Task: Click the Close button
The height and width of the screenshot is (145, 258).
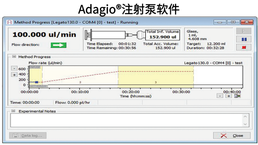Action: pyautogui.click(x=232, y=135)
